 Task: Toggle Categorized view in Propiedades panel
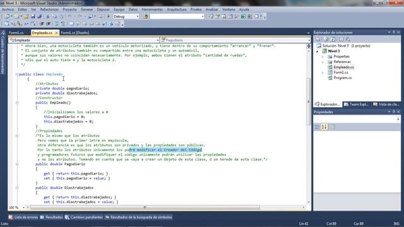[318, 127]
